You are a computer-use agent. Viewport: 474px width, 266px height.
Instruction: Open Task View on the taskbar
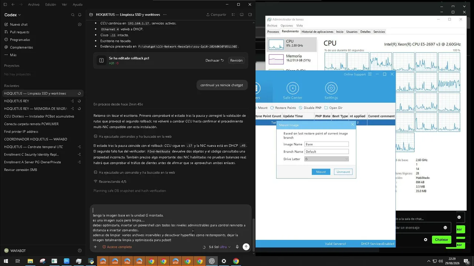point(17,261)
